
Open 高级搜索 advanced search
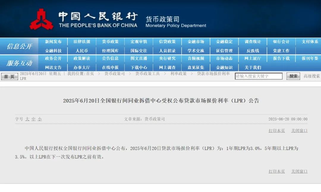pos(311,76)
